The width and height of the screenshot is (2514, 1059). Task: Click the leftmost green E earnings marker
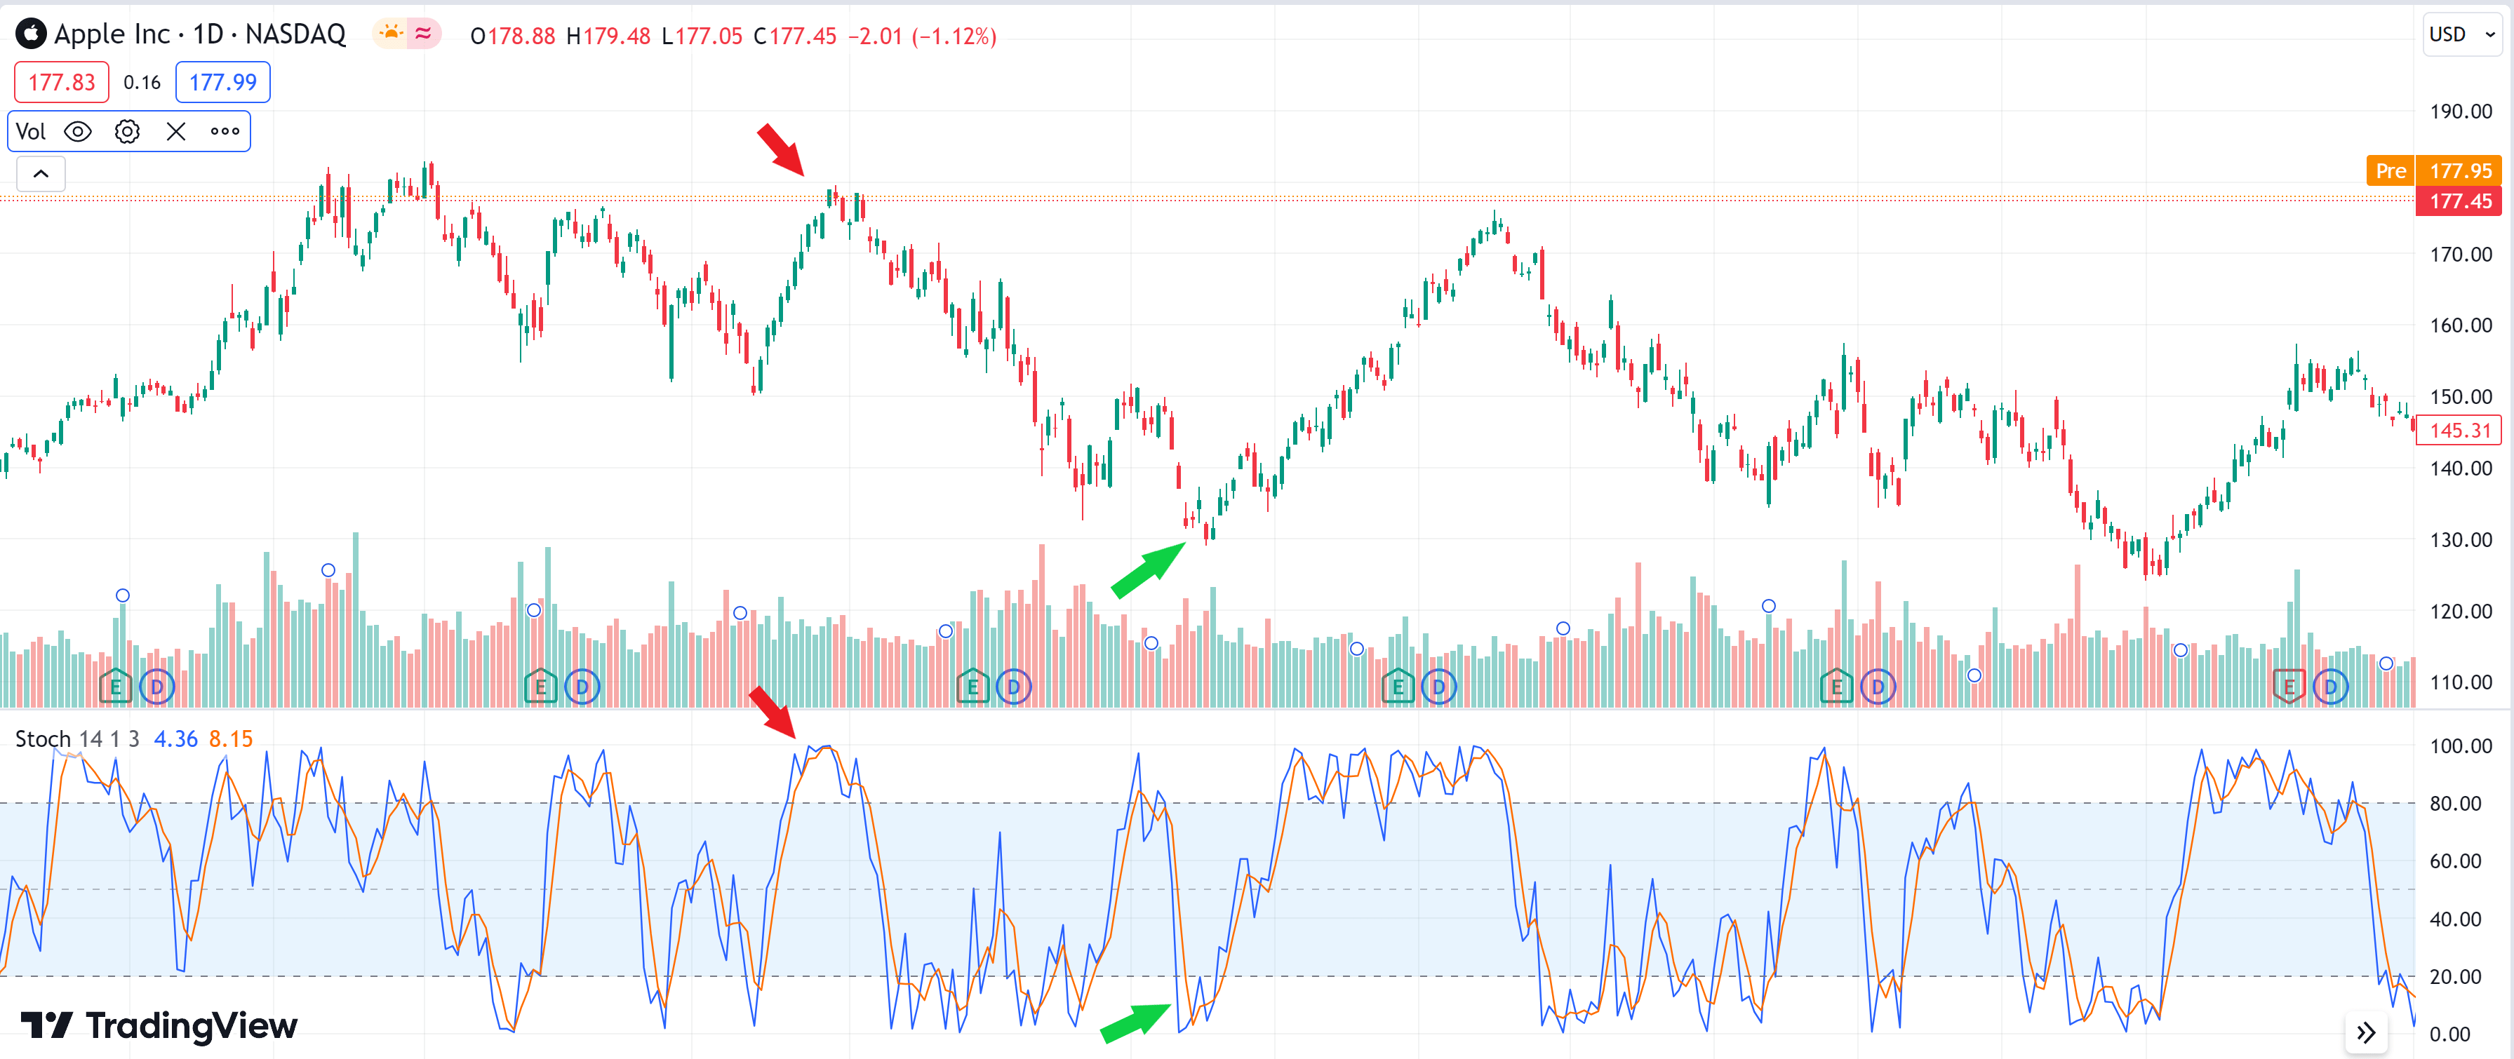tap(115, 687)
